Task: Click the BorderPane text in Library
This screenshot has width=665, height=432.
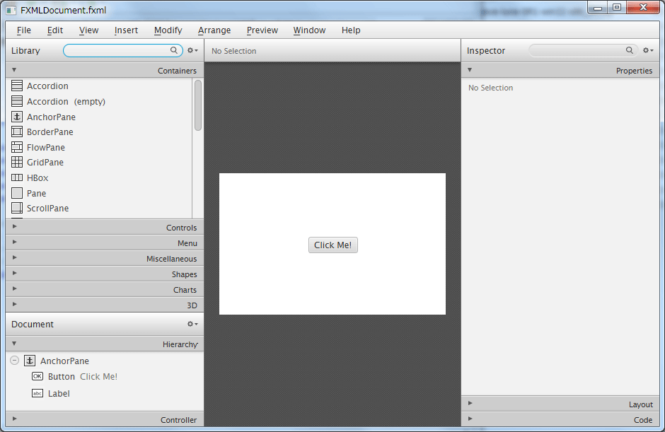Action: pyautogui.click(x=50, y=132)
